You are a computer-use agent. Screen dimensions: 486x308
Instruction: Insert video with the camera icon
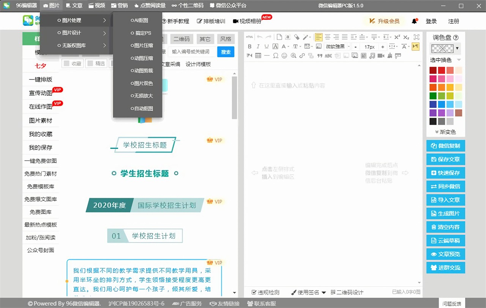click(380, 56)
